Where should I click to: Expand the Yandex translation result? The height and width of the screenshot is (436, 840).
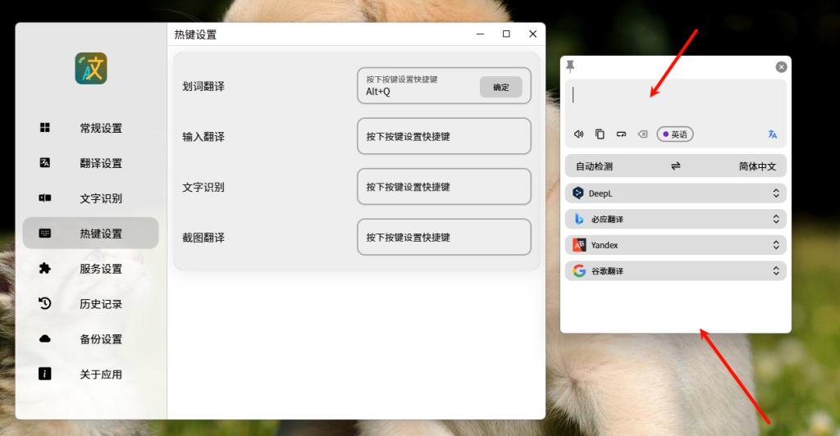[775, 245]
